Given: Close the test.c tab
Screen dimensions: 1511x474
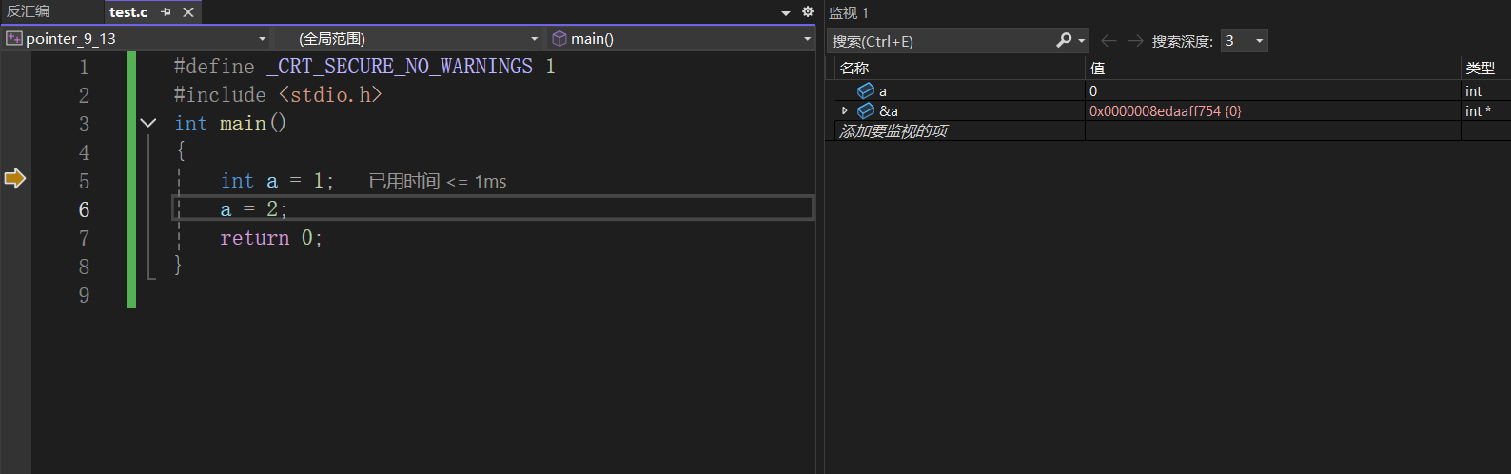Looking at the screenshot, I should [x=188, y=11].
